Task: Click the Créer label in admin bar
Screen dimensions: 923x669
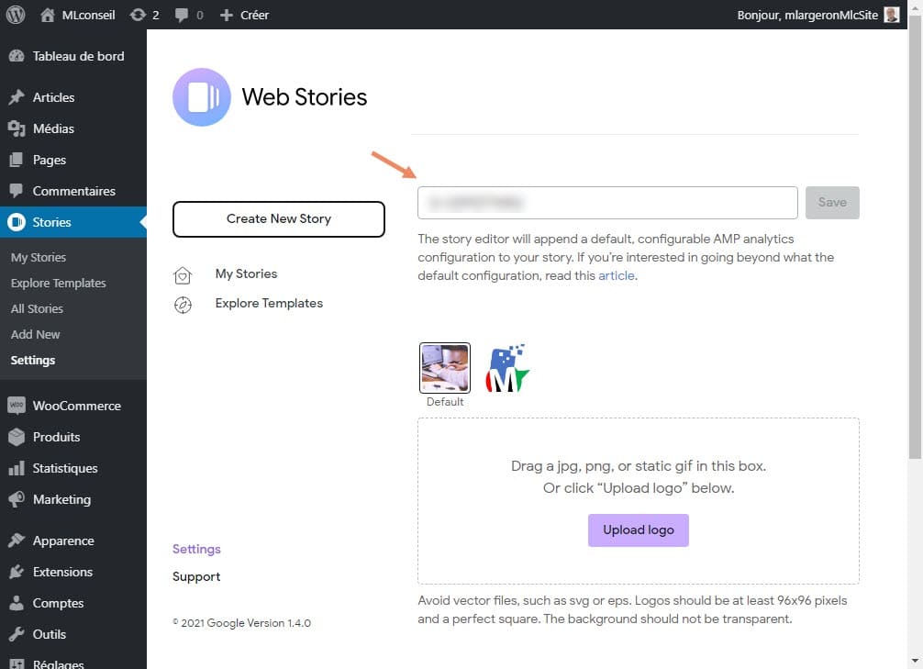Action: click(254, 15)
